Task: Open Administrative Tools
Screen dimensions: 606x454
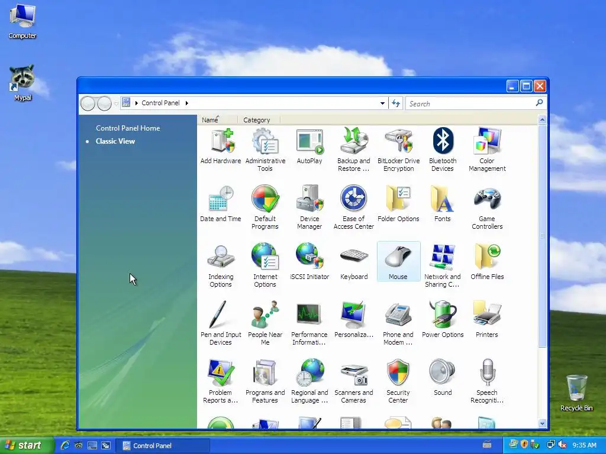Action: pyautogui.click(x=265, y=150)
